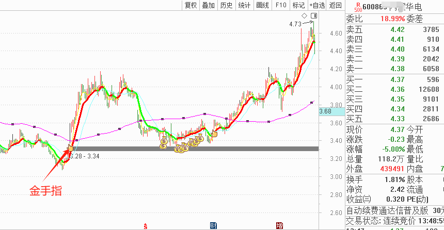444x230 pixels.
Task: Click the 换手 turnover value 1.81%
Action: click(x=394, y=179)
